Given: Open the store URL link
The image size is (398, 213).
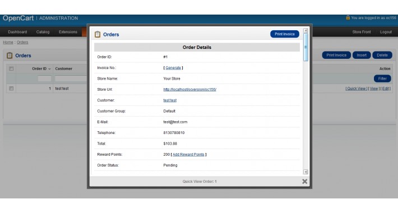Looking at the screenshot, I should [x=189, y=89].
